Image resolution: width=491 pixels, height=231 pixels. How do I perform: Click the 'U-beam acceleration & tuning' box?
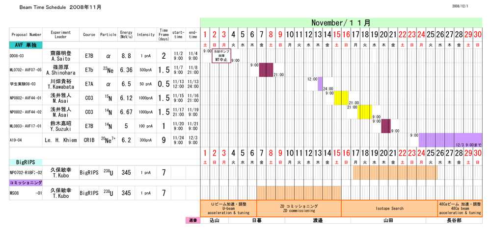229,208
